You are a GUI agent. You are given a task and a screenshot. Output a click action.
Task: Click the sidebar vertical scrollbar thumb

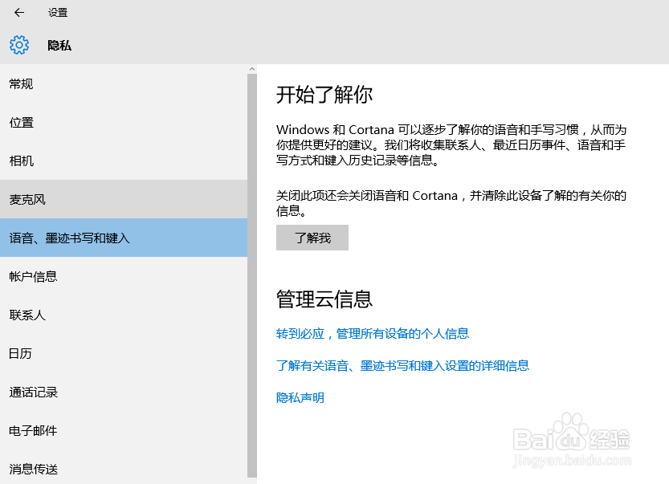pos(252,275)
